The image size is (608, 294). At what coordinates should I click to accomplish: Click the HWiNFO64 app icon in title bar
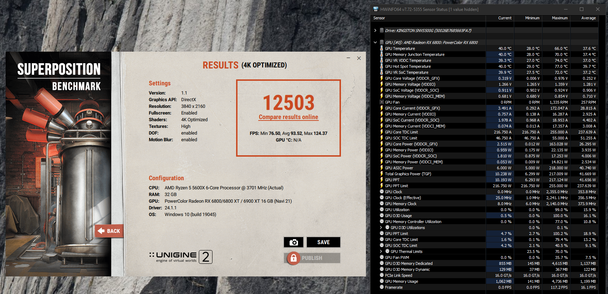(376, 9)
